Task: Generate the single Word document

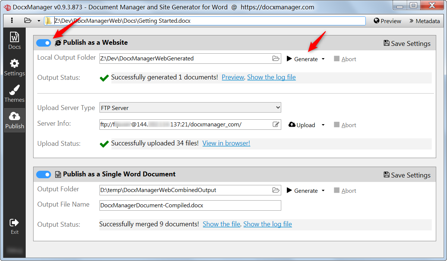Action: click(302, 191)
